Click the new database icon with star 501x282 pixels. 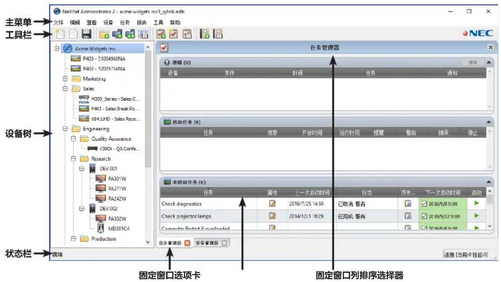[x=59, y=34]
